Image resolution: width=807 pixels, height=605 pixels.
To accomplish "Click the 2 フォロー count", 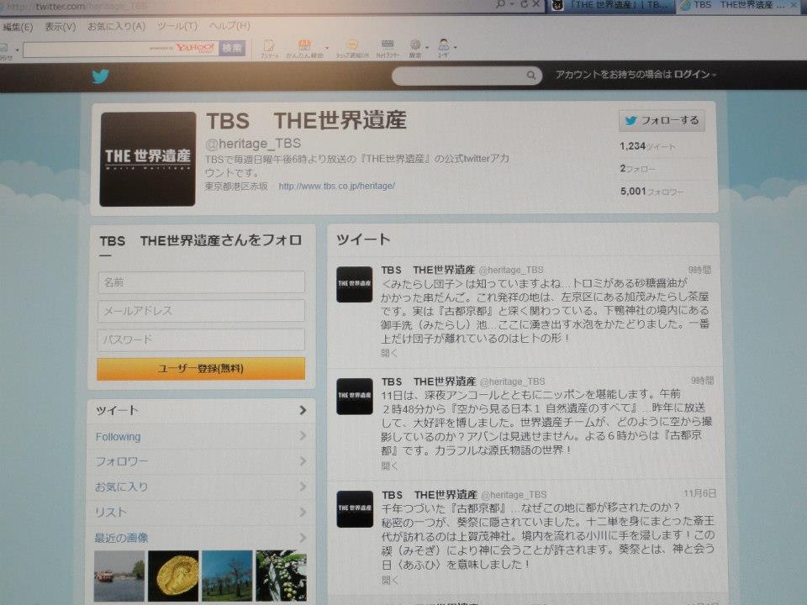I will coord(638,168).
